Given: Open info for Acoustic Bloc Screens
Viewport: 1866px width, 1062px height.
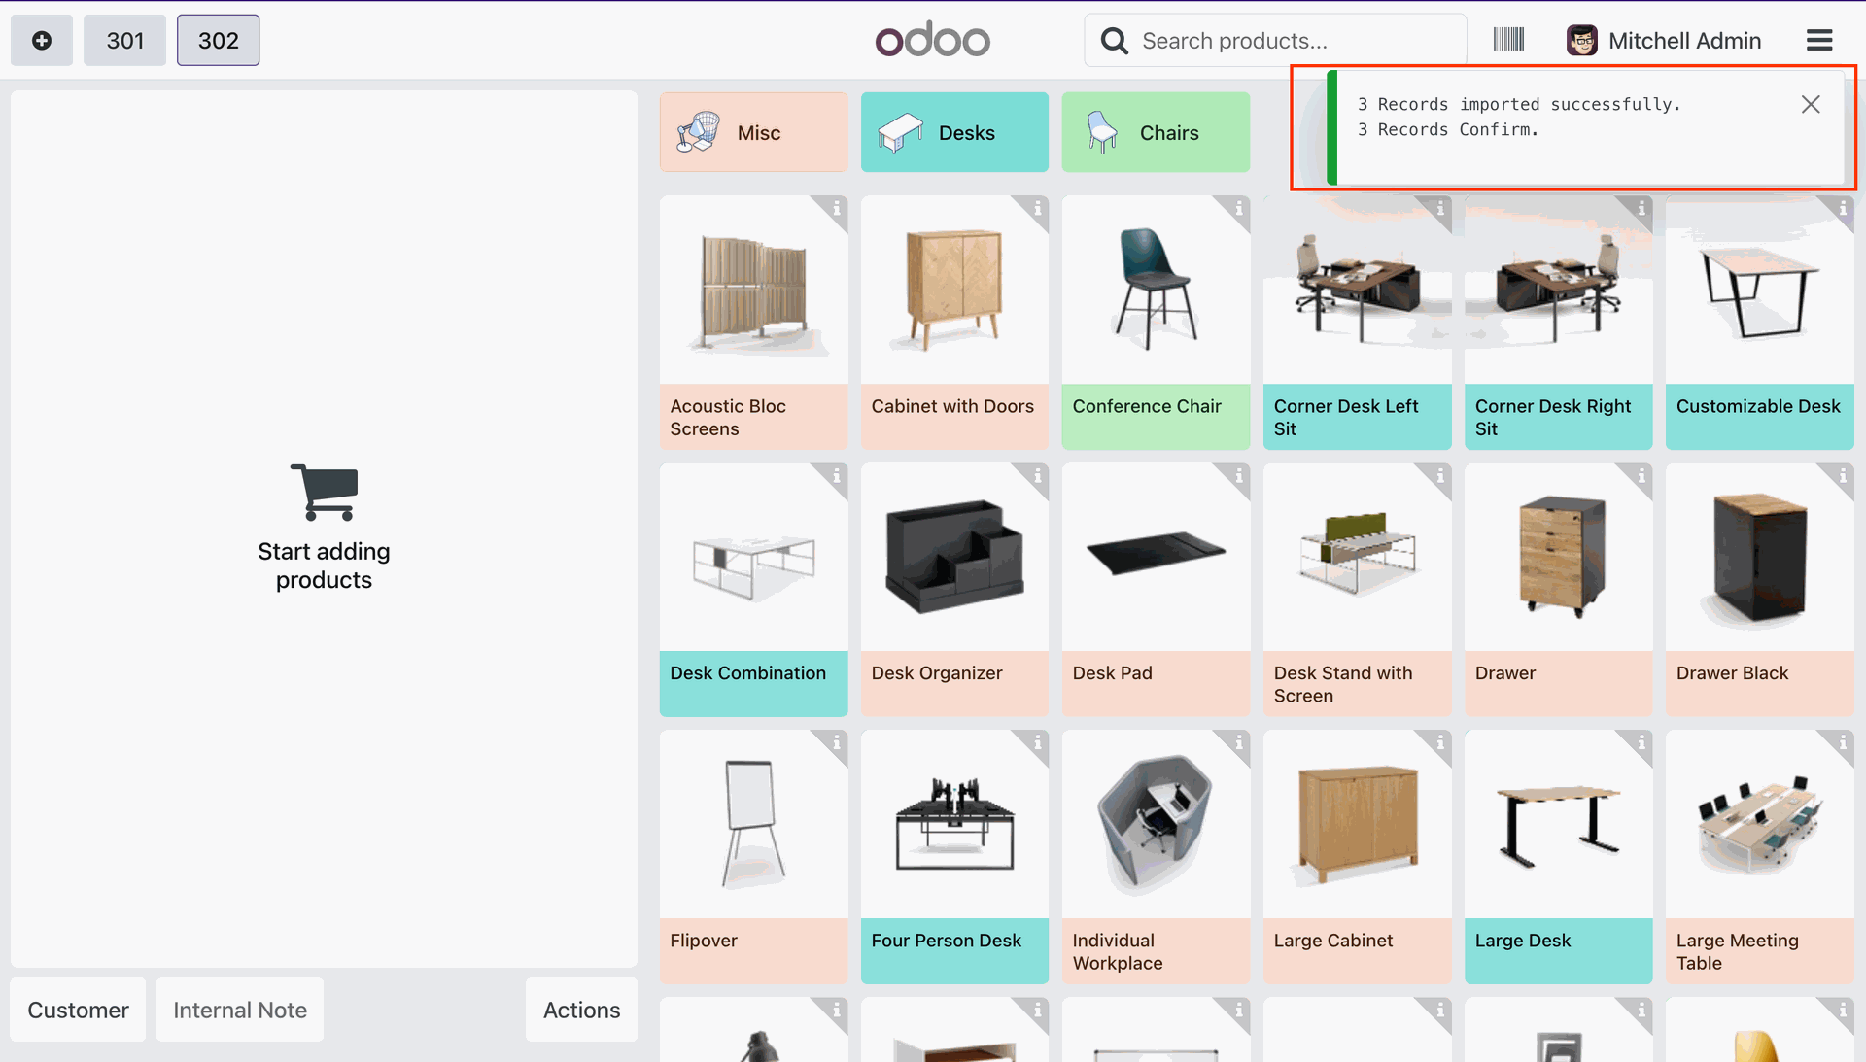Looking at the screenshot, I should click(x=836, y=209).
